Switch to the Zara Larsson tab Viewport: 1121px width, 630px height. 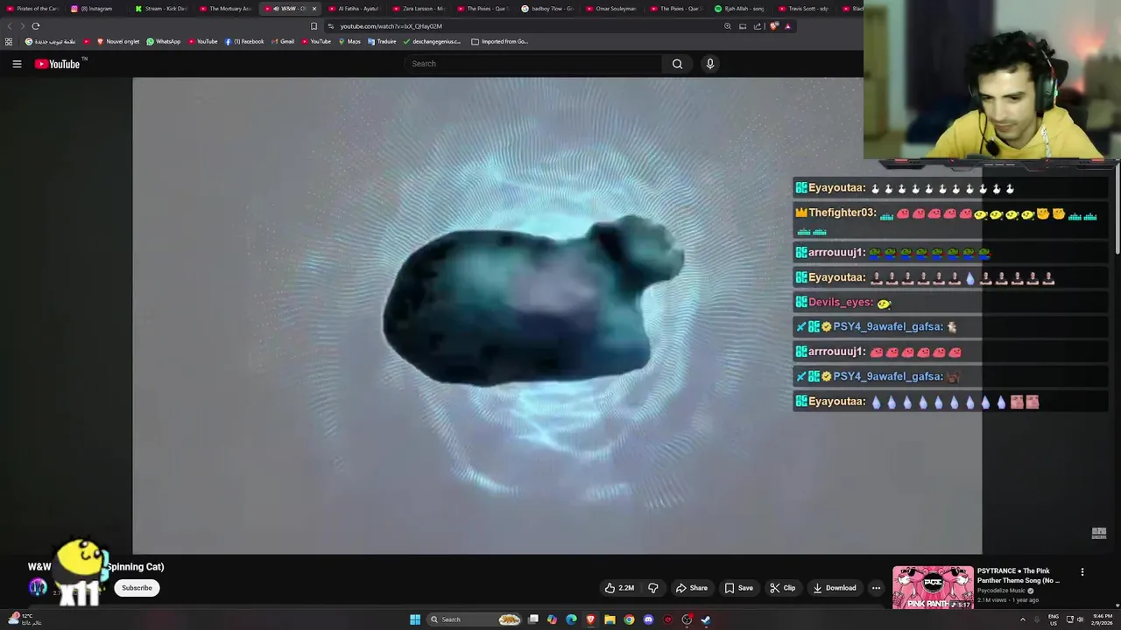point(419,9)
